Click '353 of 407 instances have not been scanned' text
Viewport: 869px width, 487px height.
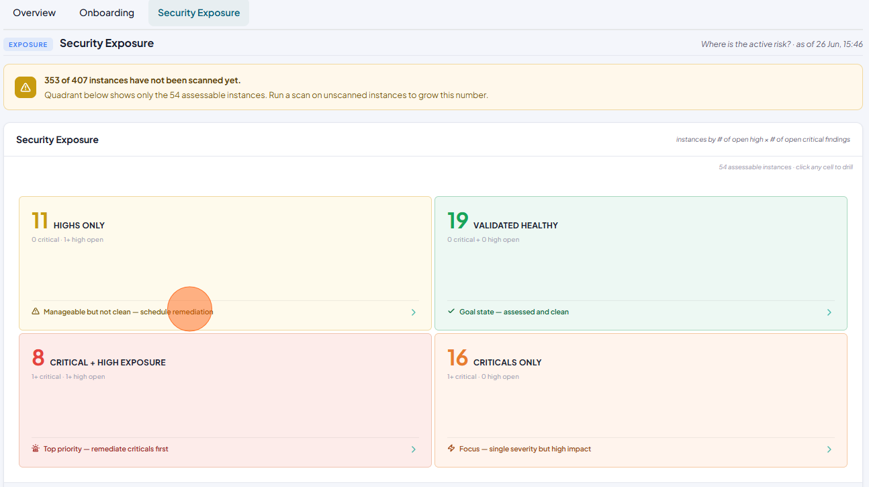(x=142, y=80)
